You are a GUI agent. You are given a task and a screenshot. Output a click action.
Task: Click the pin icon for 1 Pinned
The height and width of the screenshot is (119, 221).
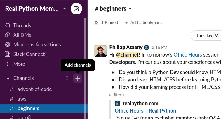point(96,23)
